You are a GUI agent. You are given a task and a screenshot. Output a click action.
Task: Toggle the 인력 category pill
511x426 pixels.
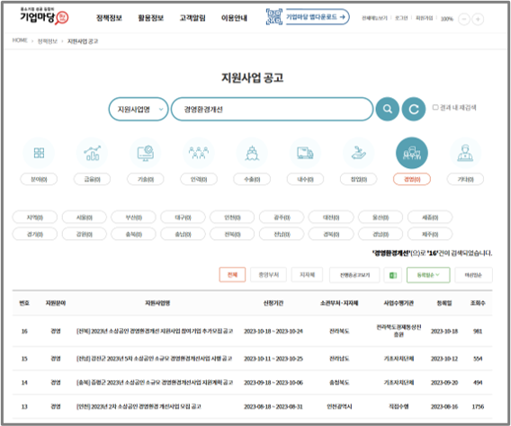(x=199, y=180)
